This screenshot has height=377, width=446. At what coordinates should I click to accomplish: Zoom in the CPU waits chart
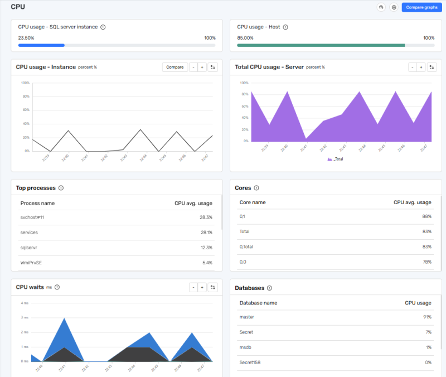(x=202, y=287)
